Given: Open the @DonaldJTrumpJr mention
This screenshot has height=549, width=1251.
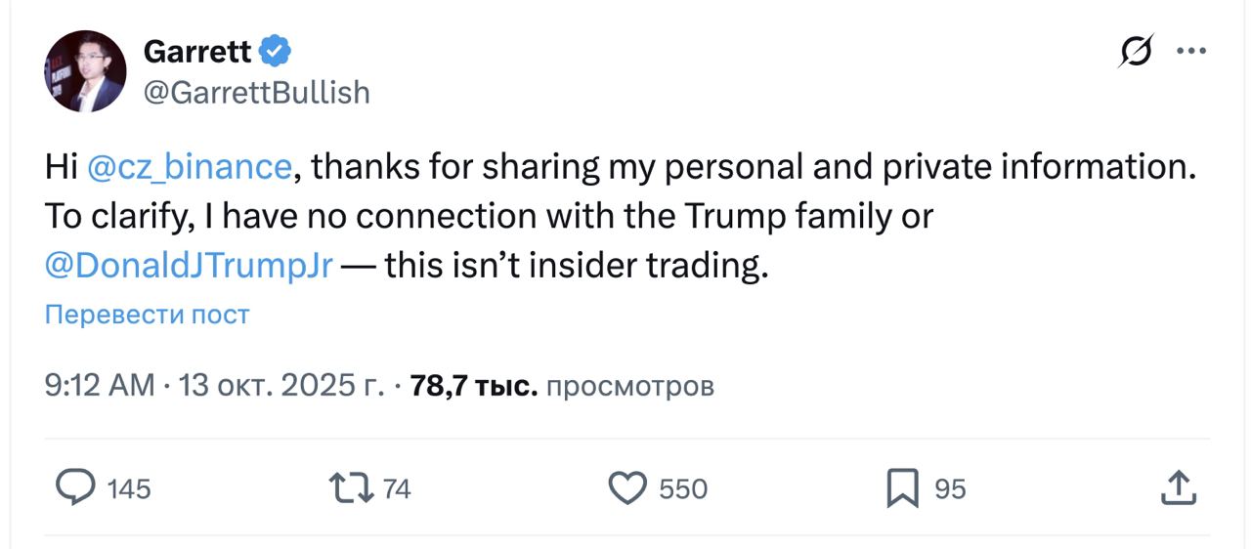Looking at the screenshot, I should click(189, 266).
